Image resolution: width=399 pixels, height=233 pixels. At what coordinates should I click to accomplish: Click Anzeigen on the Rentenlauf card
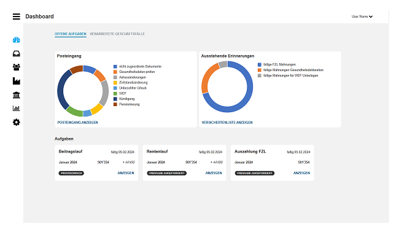[x=214, y=173]
